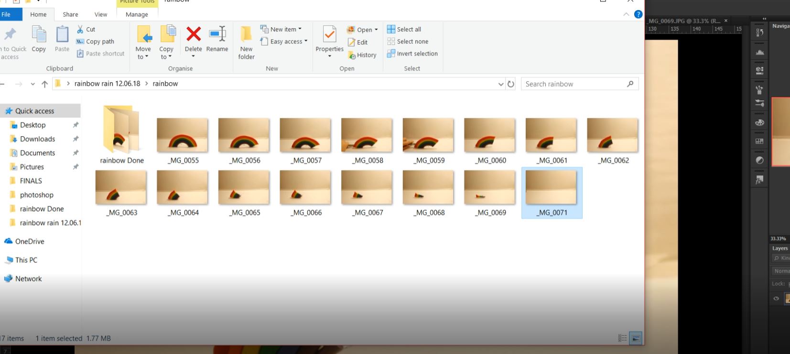Click the Explorer help question mark icon
Screen dimensions: 790x354
pyautogui.click(x=638, y=14)
